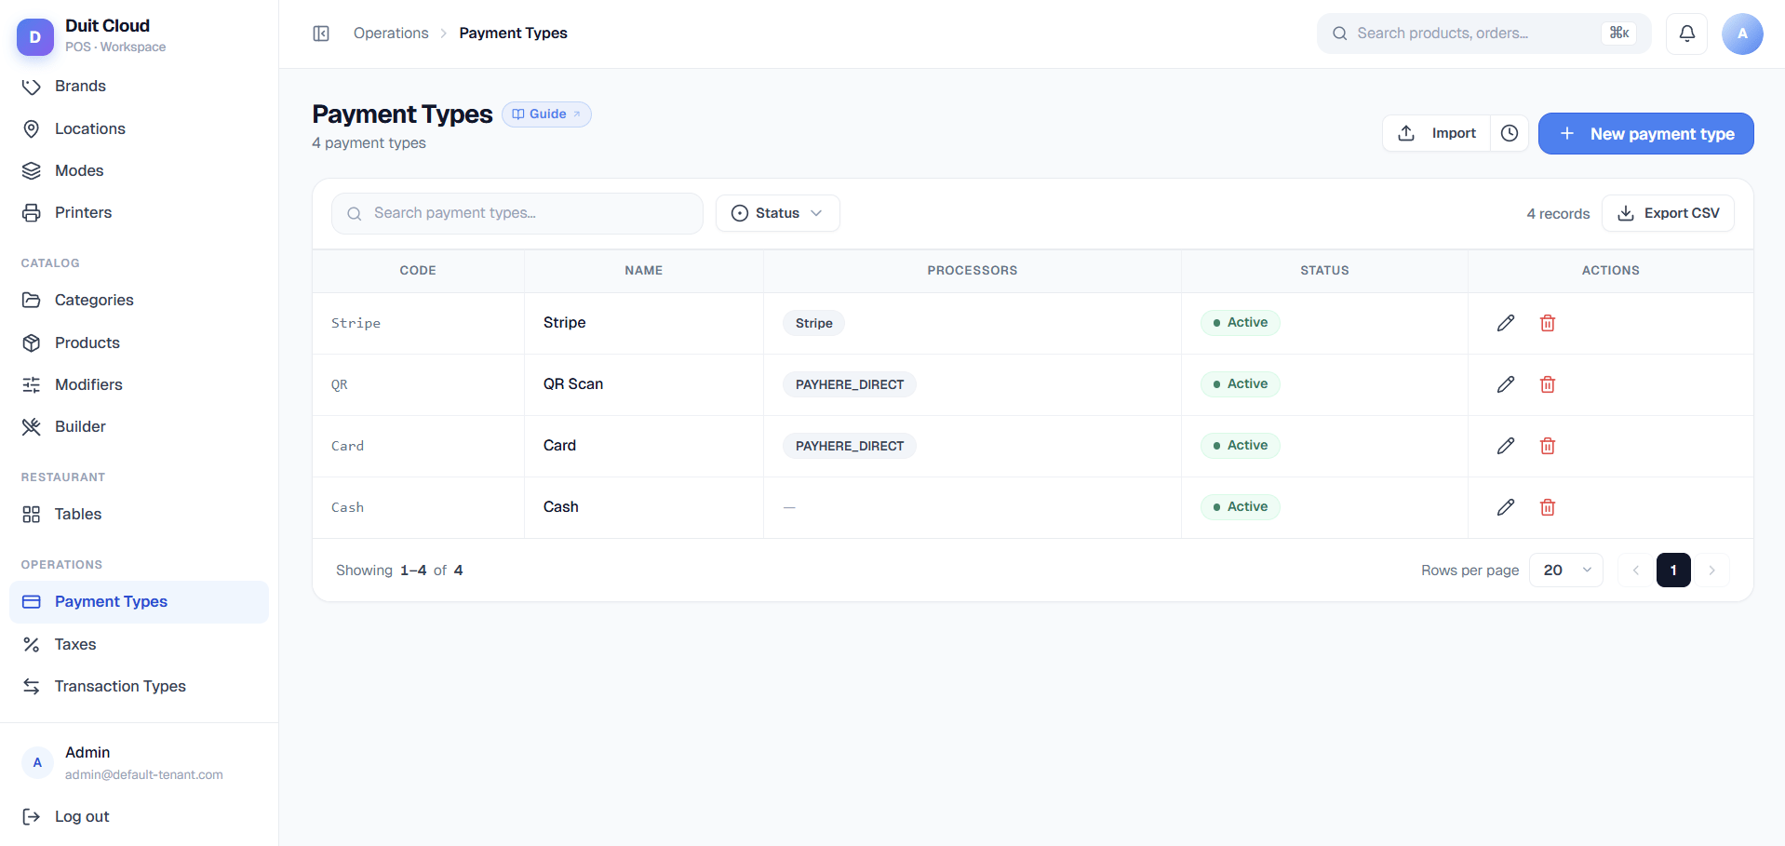Click Active status badge for Stripe

pos(1241,323)
